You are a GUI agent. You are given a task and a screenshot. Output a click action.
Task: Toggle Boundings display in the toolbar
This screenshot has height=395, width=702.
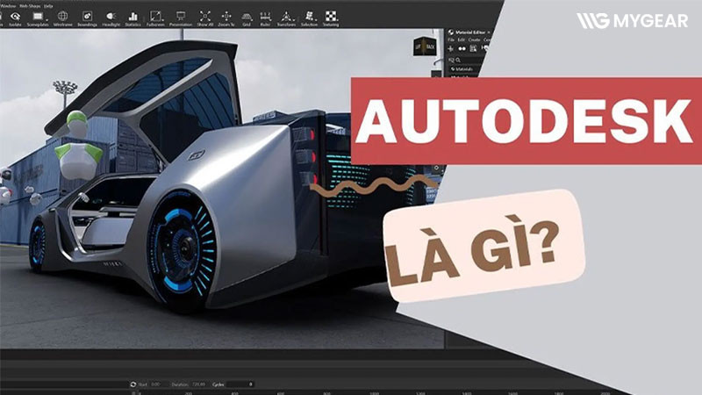click(87, 17)
